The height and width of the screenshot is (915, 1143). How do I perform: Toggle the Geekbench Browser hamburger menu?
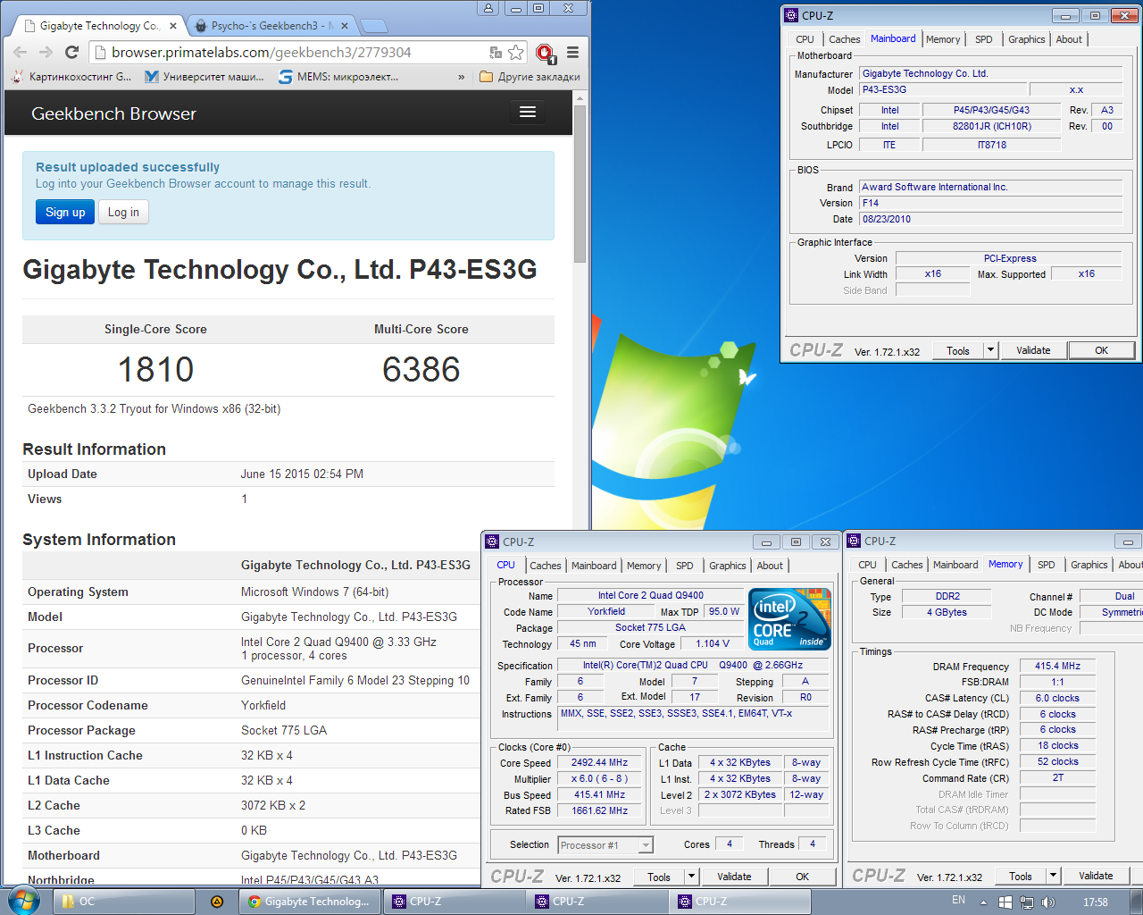pyautogui.click(x=528, y=112)
